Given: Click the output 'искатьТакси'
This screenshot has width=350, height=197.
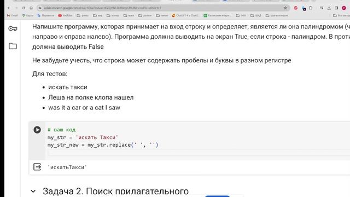Looking at the screenshot, I should point(67,167).
